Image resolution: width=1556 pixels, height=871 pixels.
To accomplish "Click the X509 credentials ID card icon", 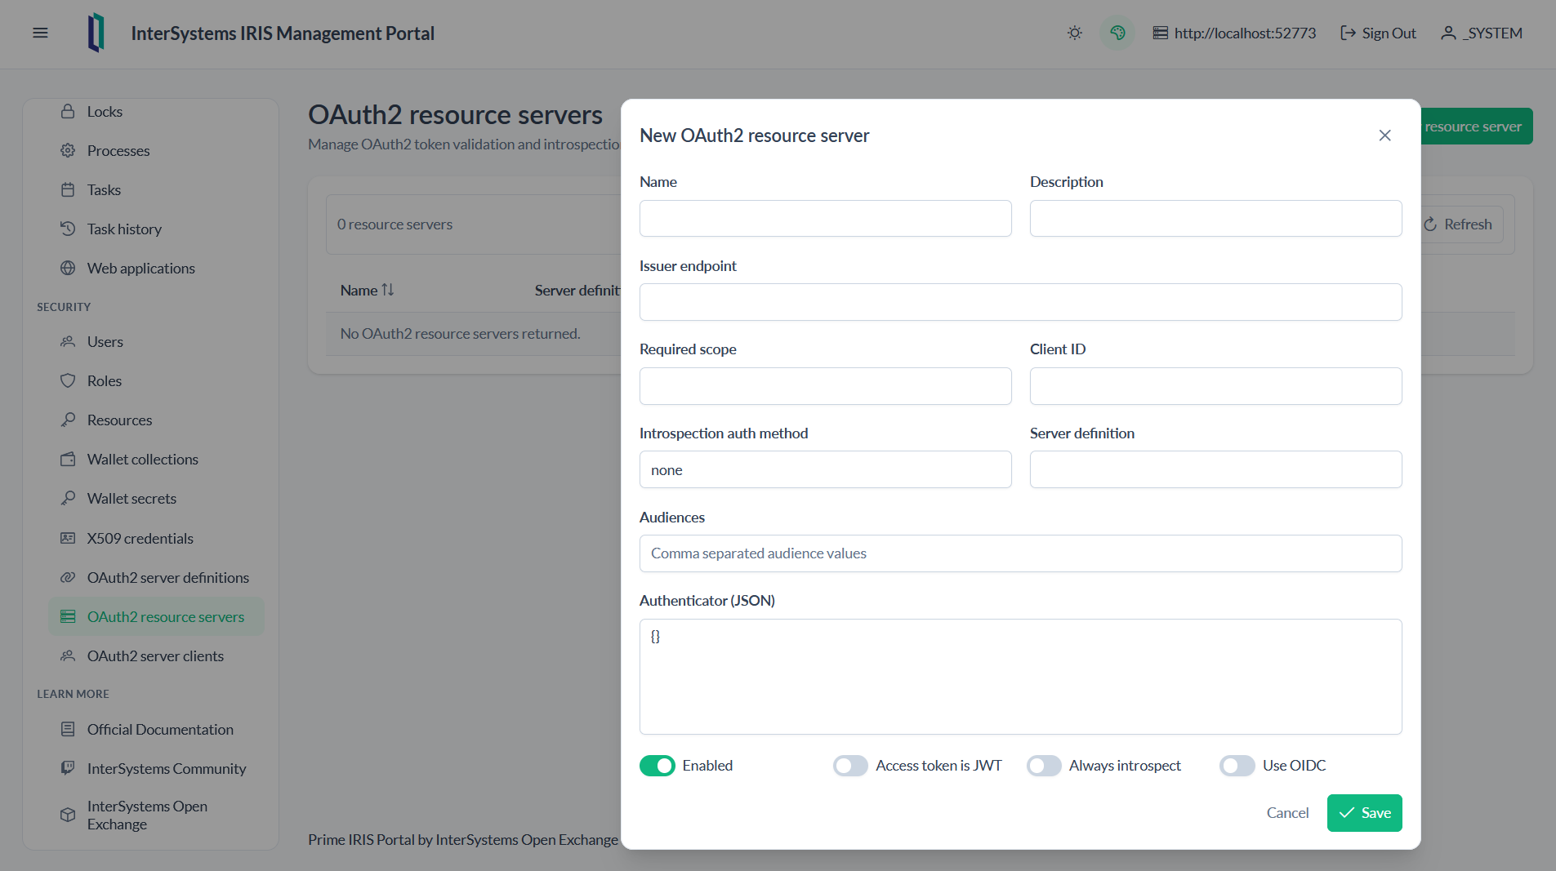I will [x=68, y=538].
